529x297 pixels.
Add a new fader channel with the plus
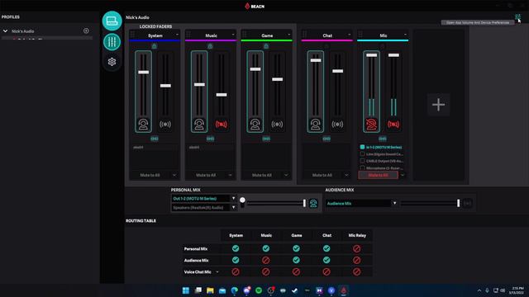pyautogui.click(x=438, y=105)
